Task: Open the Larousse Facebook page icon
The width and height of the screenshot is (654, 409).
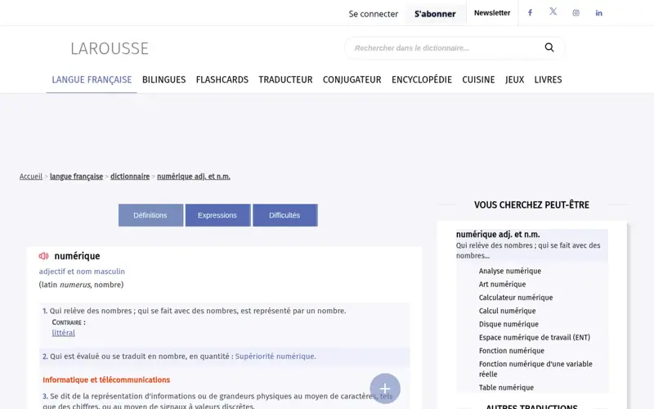Action: pos(530,13)
